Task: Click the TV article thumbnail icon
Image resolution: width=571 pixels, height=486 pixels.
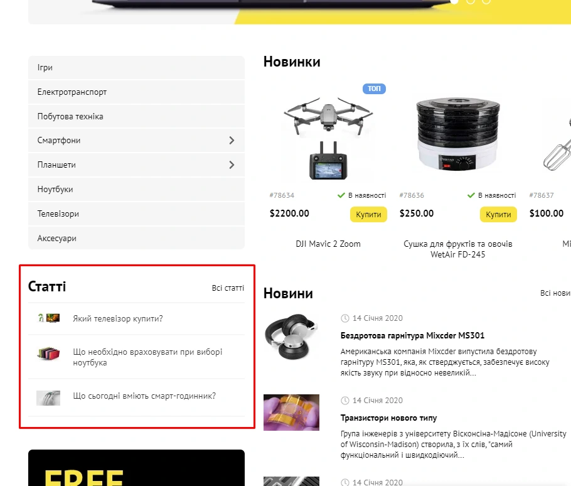Action: coord(48,318)
